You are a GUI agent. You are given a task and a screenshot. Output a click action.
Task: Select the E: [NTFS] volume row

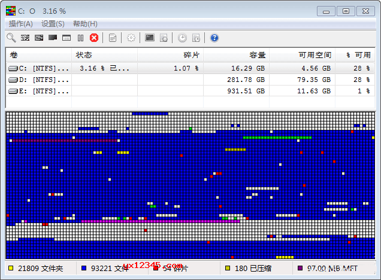click(x=190, y=91)
